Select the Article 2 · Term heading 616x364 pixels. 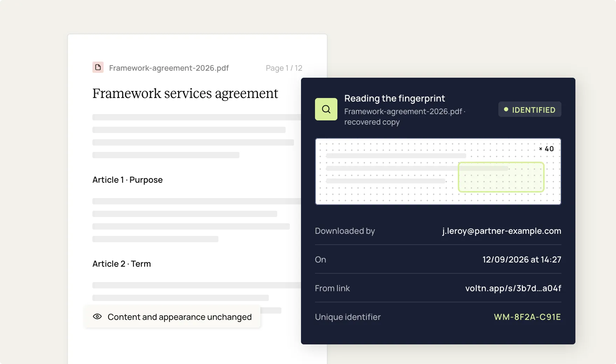click(x=121, y=264)
